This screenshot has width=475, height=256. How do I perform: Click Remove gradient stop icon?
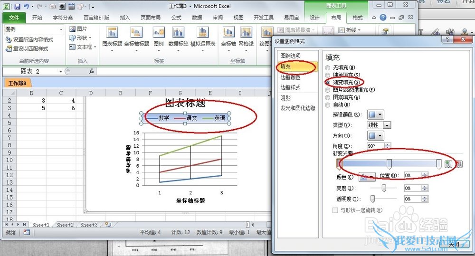(x=459, y=164)
